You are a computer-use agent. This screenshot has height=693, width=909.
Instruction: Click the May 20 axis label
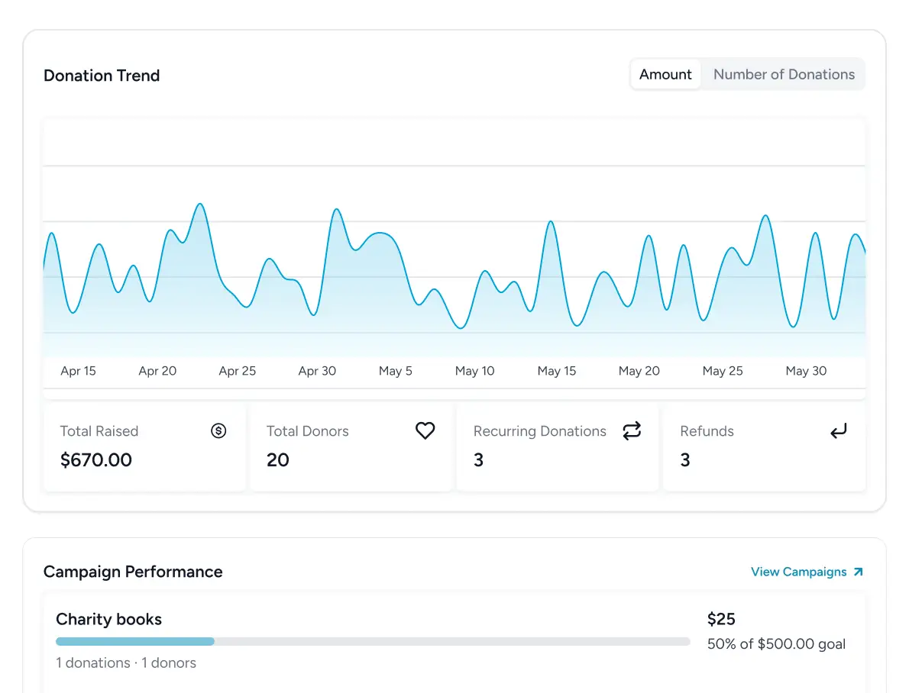point(639,371)
